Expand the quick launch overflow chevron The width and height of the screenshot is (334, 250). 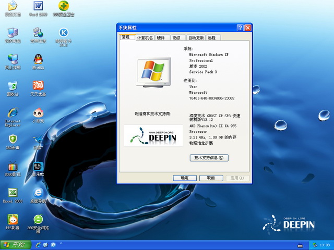tap(61, 243)
